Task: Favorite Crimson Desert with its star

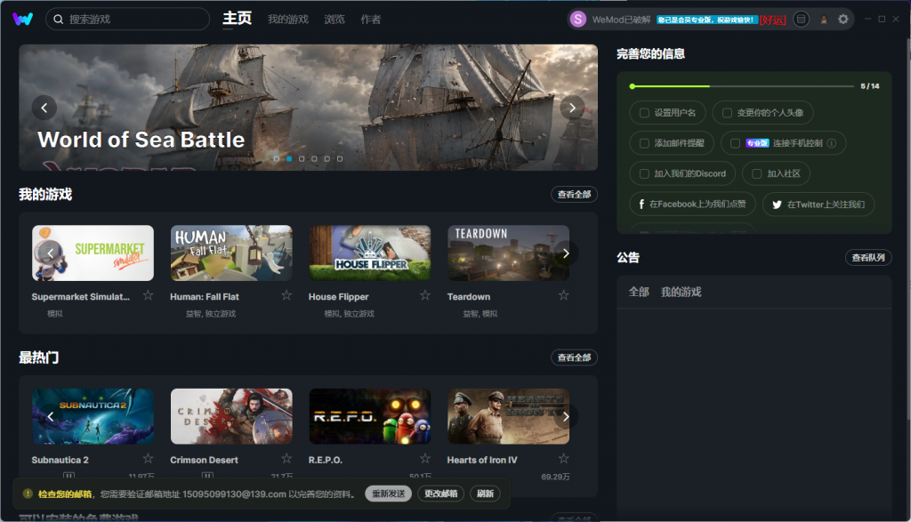Action: [286, 459]
